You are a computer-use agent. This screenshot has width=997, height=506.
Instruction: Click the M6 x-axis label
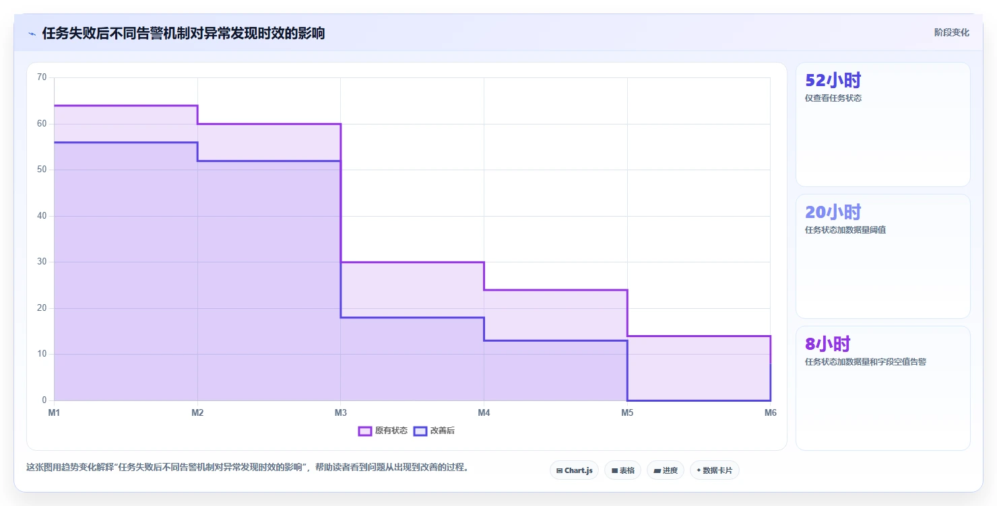[771, 412]
